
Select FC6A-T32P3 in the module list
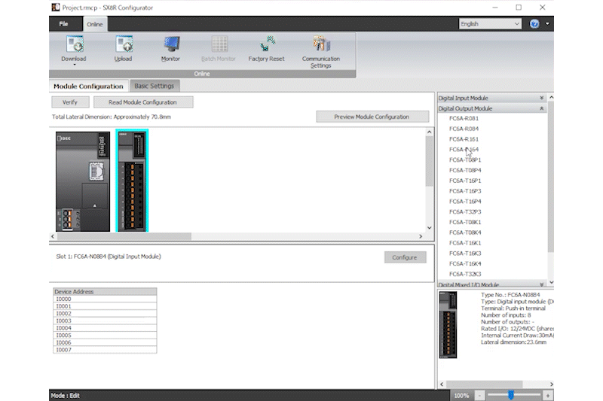465,211
